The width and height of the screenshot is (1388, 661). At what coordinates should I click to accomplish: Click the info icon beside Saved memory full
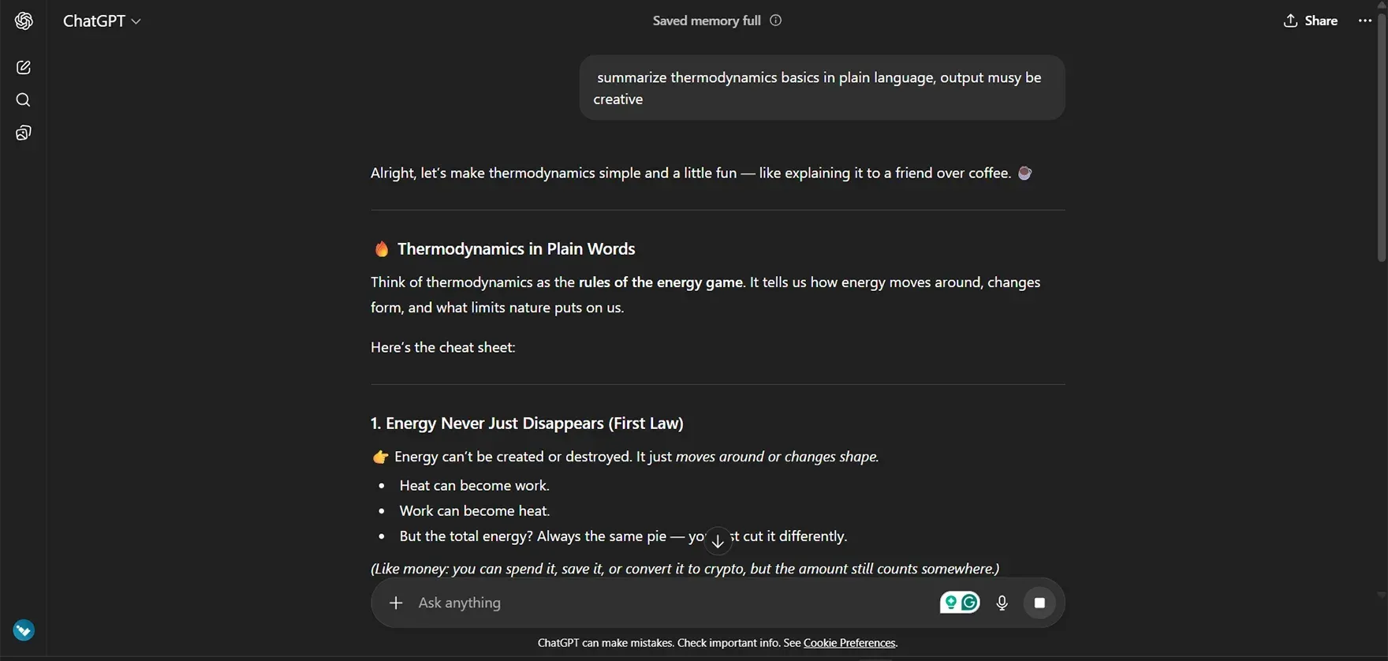click(x=776, y=21)
